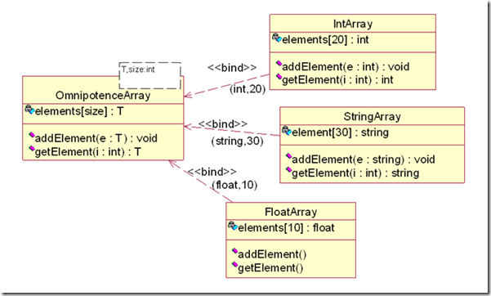
Task: Select addElement(e : int) : void operation
Action: 346,67
